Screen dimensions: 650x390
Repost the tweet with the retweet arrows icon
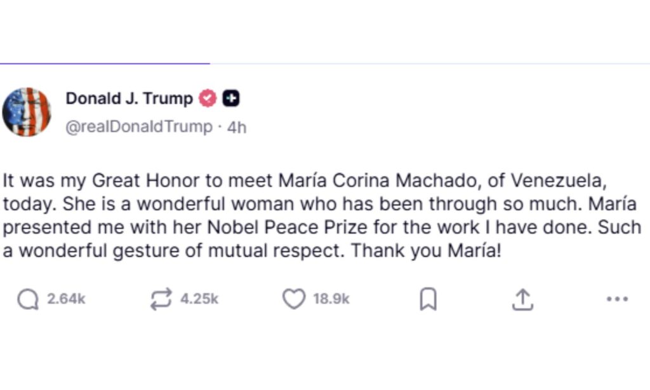tap(161, 299)
